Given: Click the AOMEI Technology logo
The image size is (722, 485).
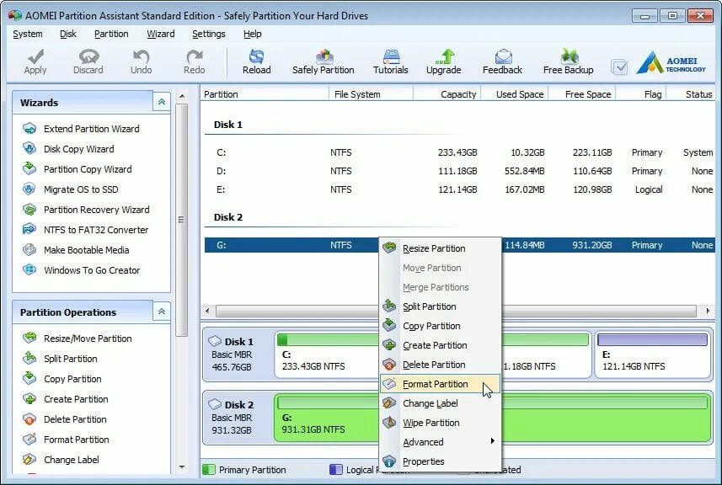Looking at the screenshot, I should pyautogui.click(x=671, y=62).
